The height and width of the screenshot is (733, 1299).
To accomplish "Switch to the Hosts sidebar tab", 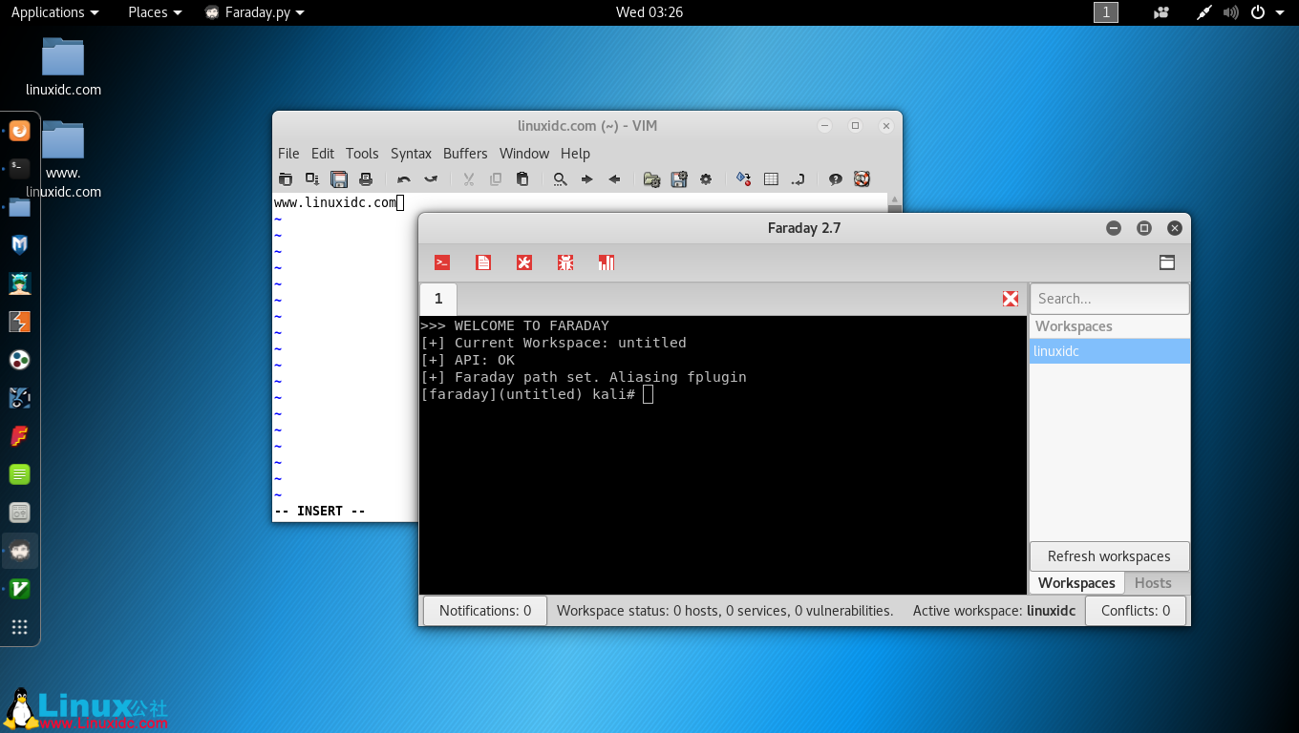I will coord(1153,583).
